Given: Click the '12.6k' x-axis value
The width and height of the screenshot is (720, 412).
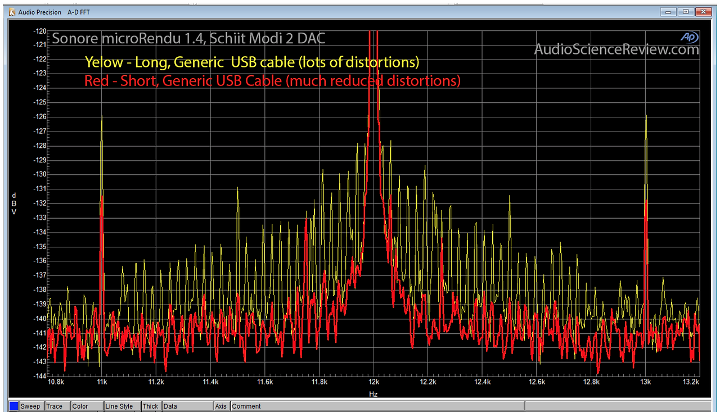Looking at the screenshot, I should pos(537,382).
